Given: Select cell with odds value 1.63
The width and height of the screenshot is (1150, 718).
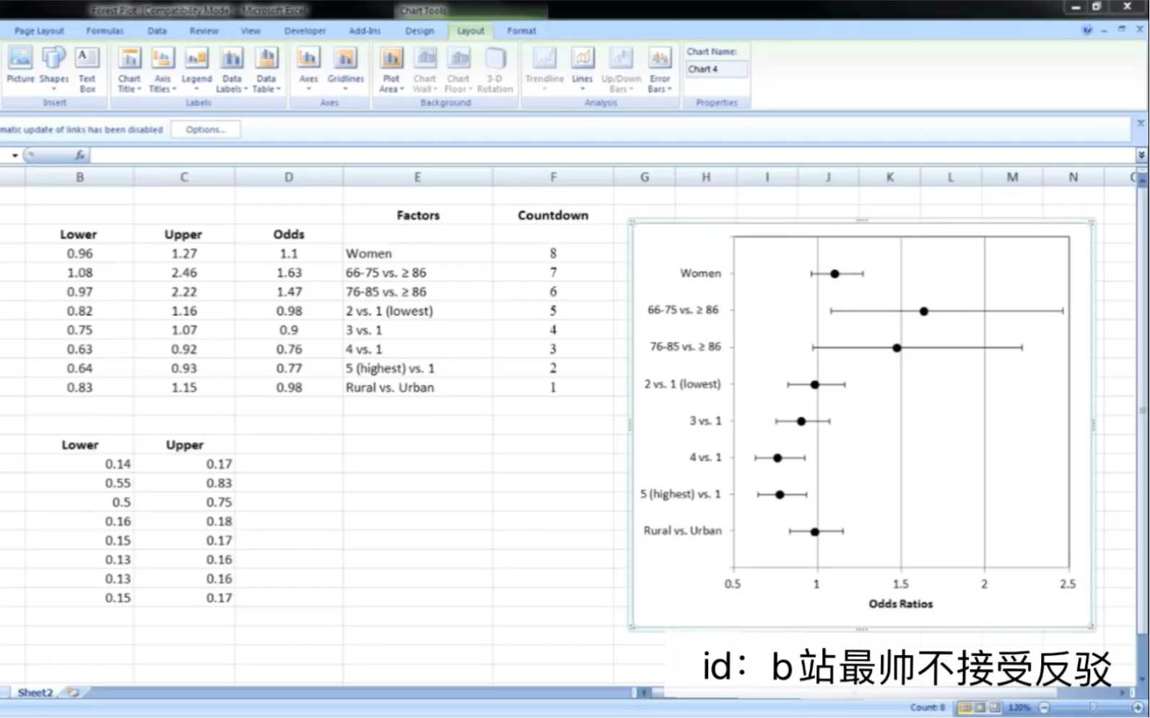Looking at the screenshot, I should tap(289, 273).
